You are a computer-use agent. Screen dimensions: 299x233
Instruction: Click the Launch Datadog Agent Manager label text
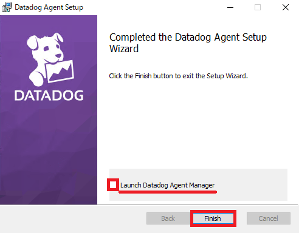pyautogui.click(x=167, y=185)
